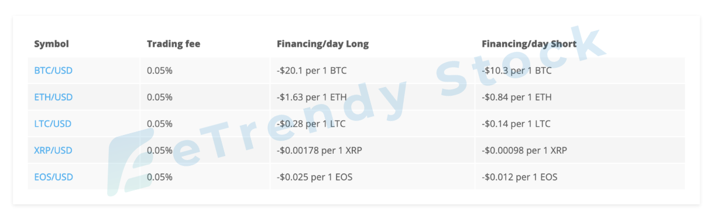Open the ETH/USD symbol link
This screenshot has height=222, width=714.
[x=53, y=97]
